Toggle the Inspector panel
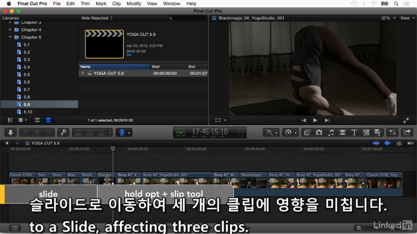Screen dimensions: 417x234 (393, 133)
